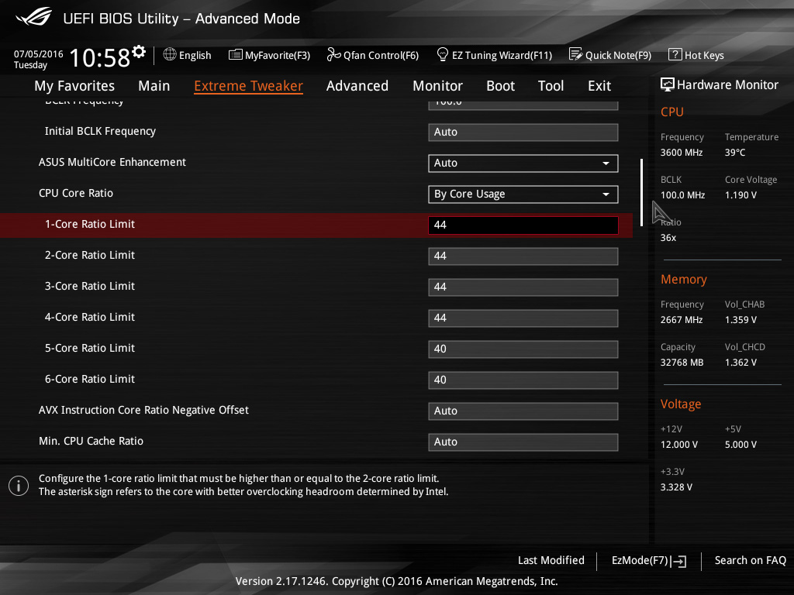Click the ROG logo in header

(33, 17)
